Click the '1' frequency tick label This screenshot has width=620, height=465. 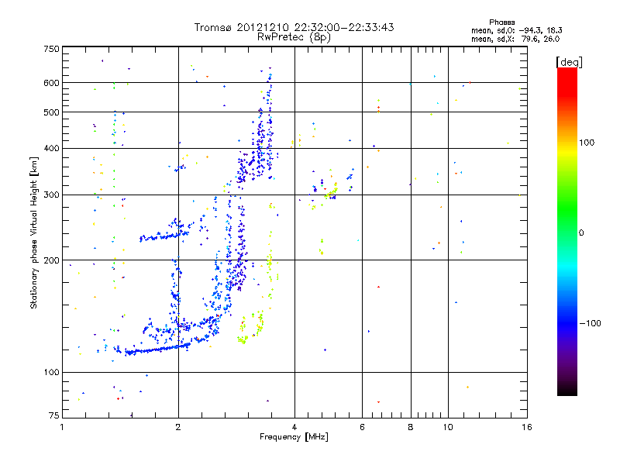[x=62, y=427]
